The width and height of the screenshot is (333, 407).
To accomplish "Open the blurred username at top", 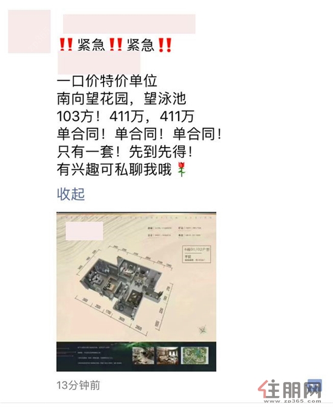I will pos(129,24).
